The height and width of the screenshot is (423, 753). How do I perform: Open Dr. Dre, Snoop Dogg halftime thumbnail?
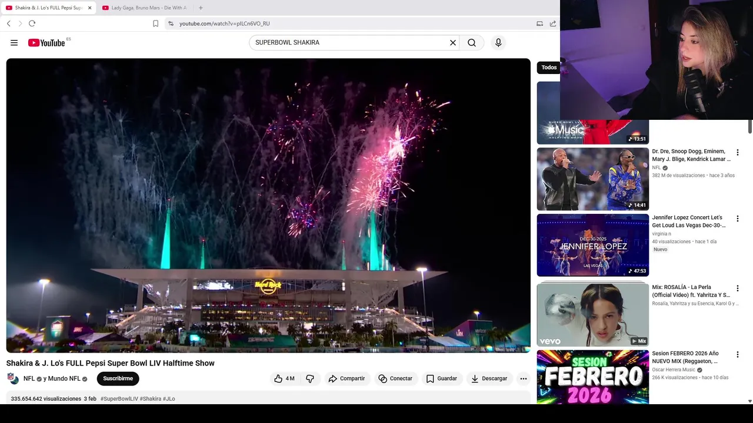pos(592,179)
